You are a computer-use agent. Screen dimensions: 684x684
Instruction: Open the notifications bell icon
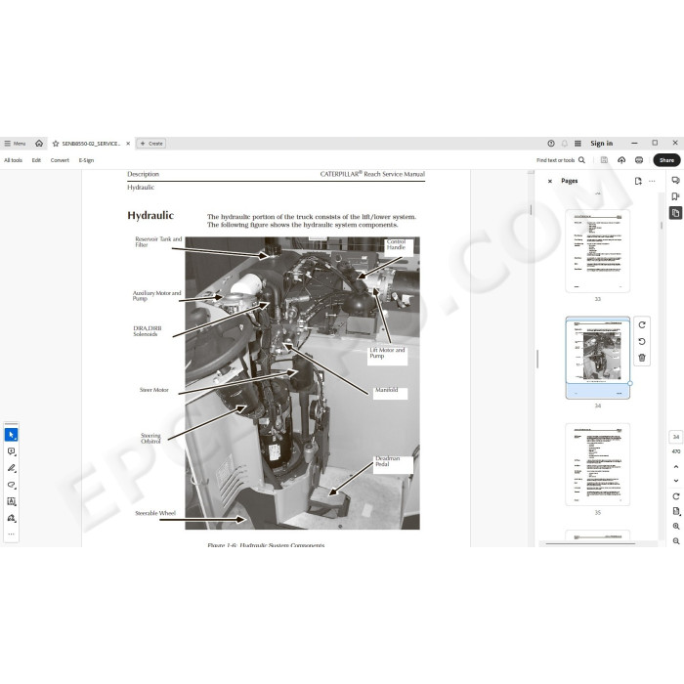[x=565, y=143]
